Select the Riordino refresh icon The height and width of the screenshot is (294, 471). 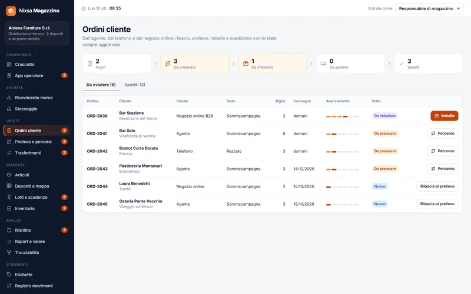pos(9,230)
